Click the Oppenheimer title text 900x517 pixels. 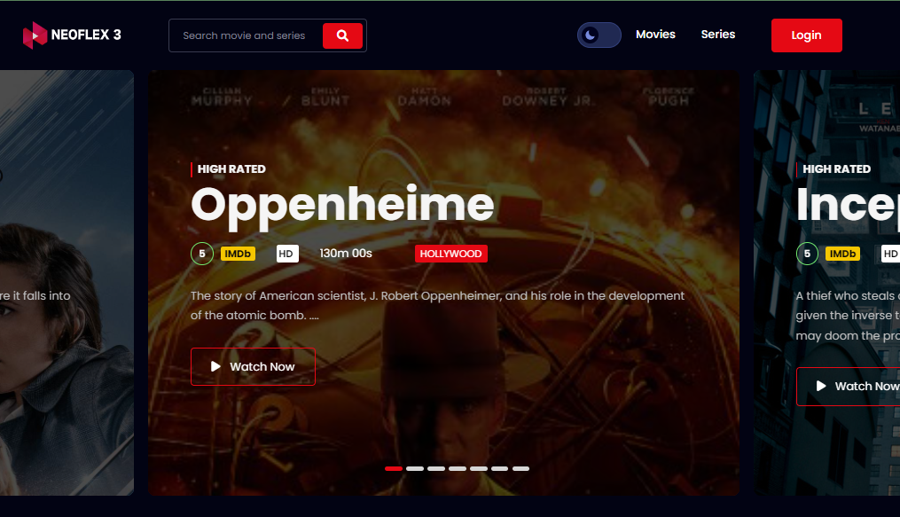(342, 205)
